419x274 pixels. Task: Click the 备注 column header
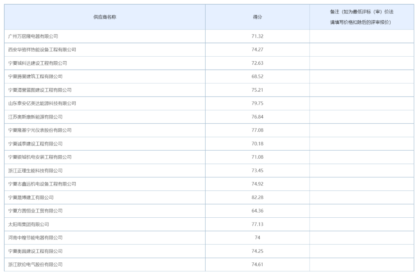click(362, 17)
